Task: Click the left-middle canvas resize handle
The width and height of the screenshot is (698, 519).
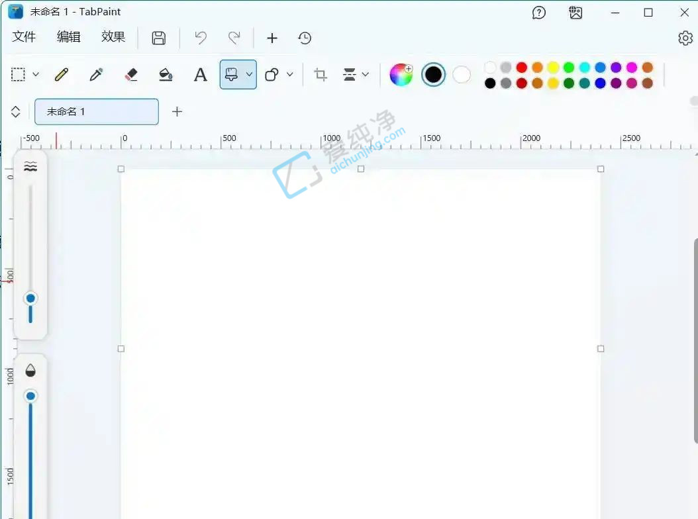Action: 121,349
